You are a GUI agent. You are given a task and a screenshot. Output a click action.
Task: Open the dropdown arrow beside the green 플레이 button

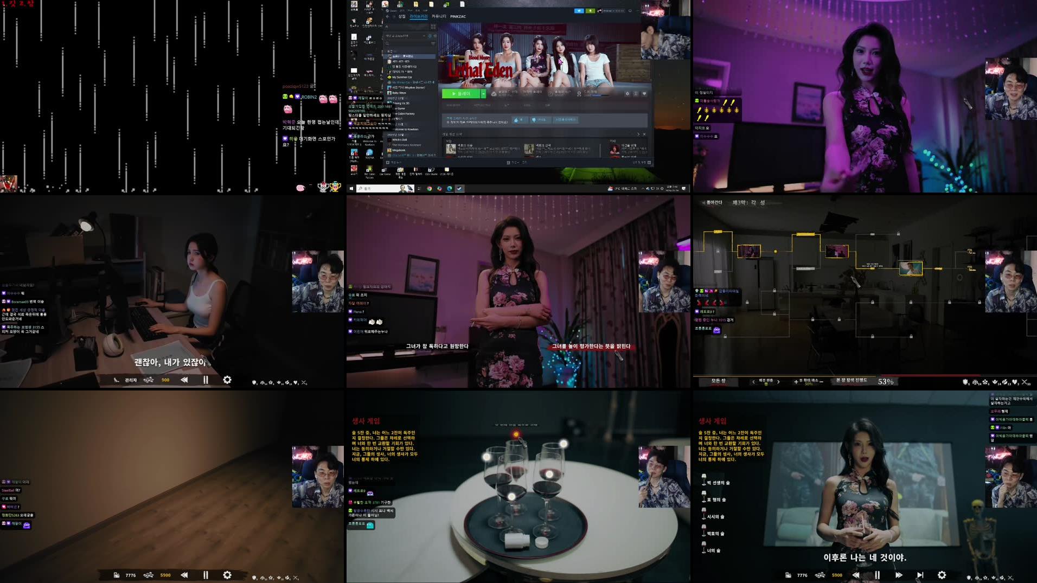pyautogui.click(x=483, y=94)
